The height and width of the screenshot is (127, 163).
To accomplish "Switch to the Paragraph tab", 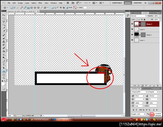I will (x=147, y=89).
